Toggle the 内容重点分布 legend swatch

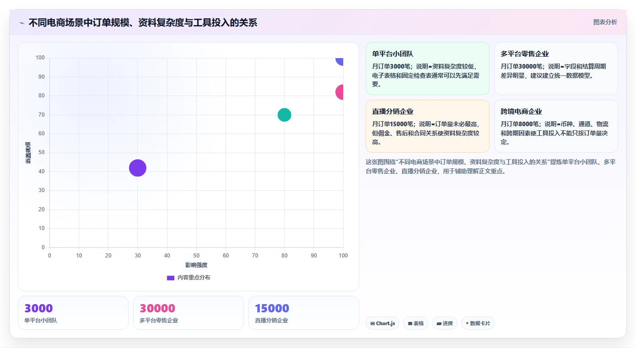click(171, 278)
